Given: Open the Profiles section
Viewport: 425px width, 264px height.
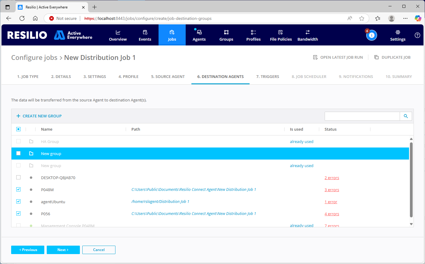Looking at the screenshot, I should 253,35.
